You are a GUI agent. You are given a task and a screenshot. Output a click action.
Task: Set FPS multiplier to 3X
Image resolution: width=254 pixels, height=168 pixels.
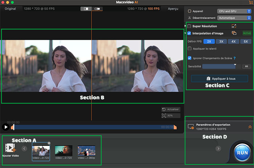pos(221,41)
